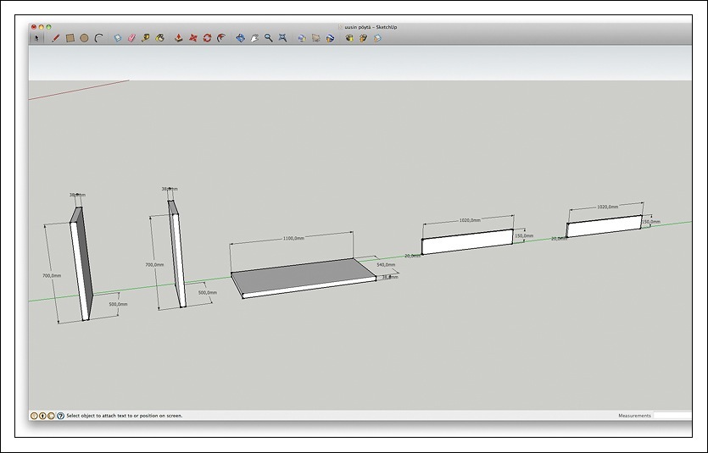Viewport: 708px width, 453px height.
Task: Select the red Move tool
Action: point(192,38)
